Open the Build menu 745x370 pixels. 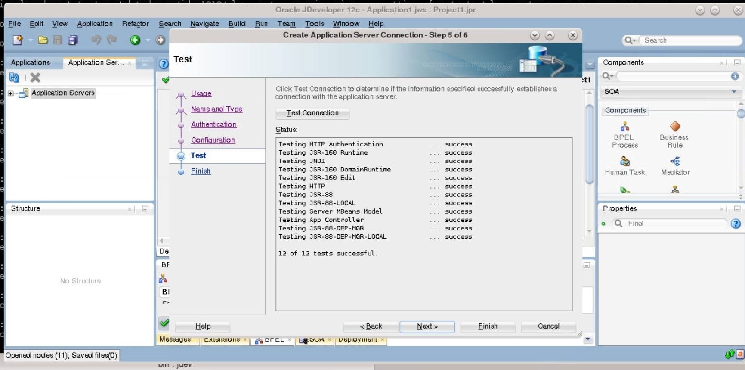[x=237, y=24]
